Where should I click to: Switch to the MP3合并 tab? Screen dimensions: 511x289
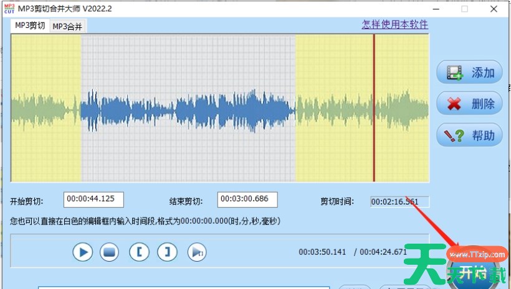pos(67,26)
